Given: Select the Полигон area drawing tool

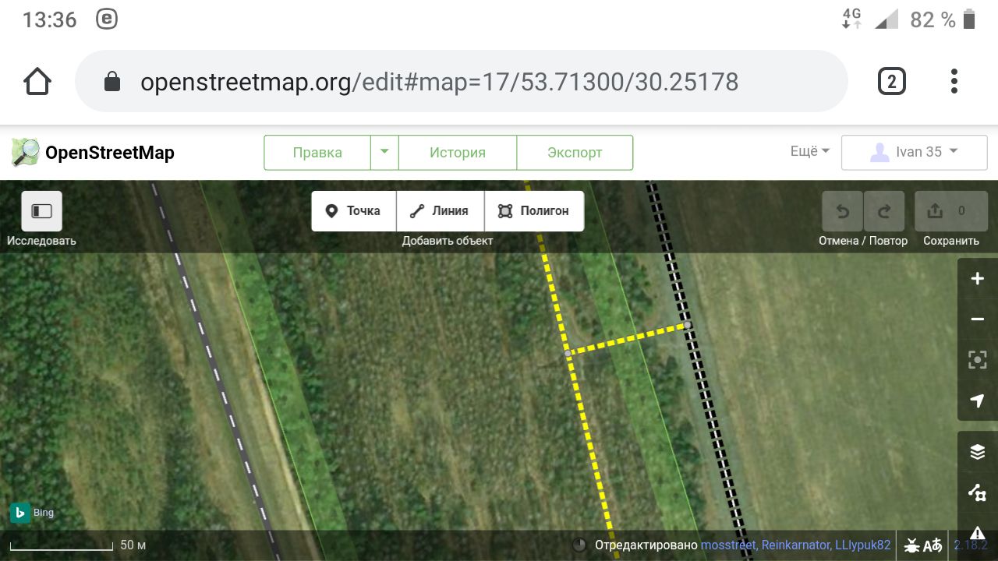Looking at the screenshot, I should 534,211.
